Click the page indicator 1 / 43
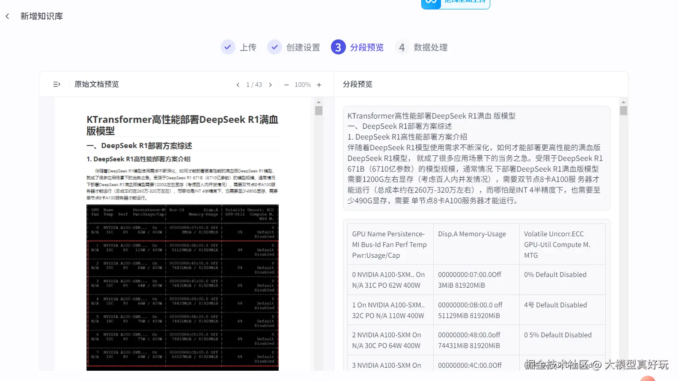Viewport: 679px width, 381px height. coord(254,85)
